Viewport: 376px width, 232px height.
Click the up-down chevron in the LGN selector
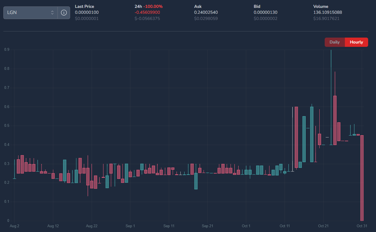tap(52, 13)
